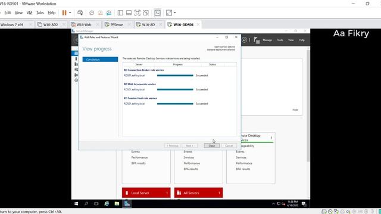
Task: Switch to the W16-AD VM tab
Action: [x=148, y=24]
